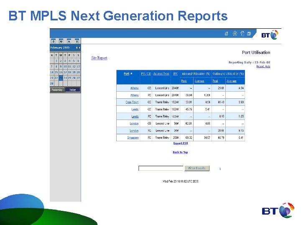The width and height of the screenshot is (301, 225).
Task: Click the BT logo beside the top bar
Action: (270, 35)
